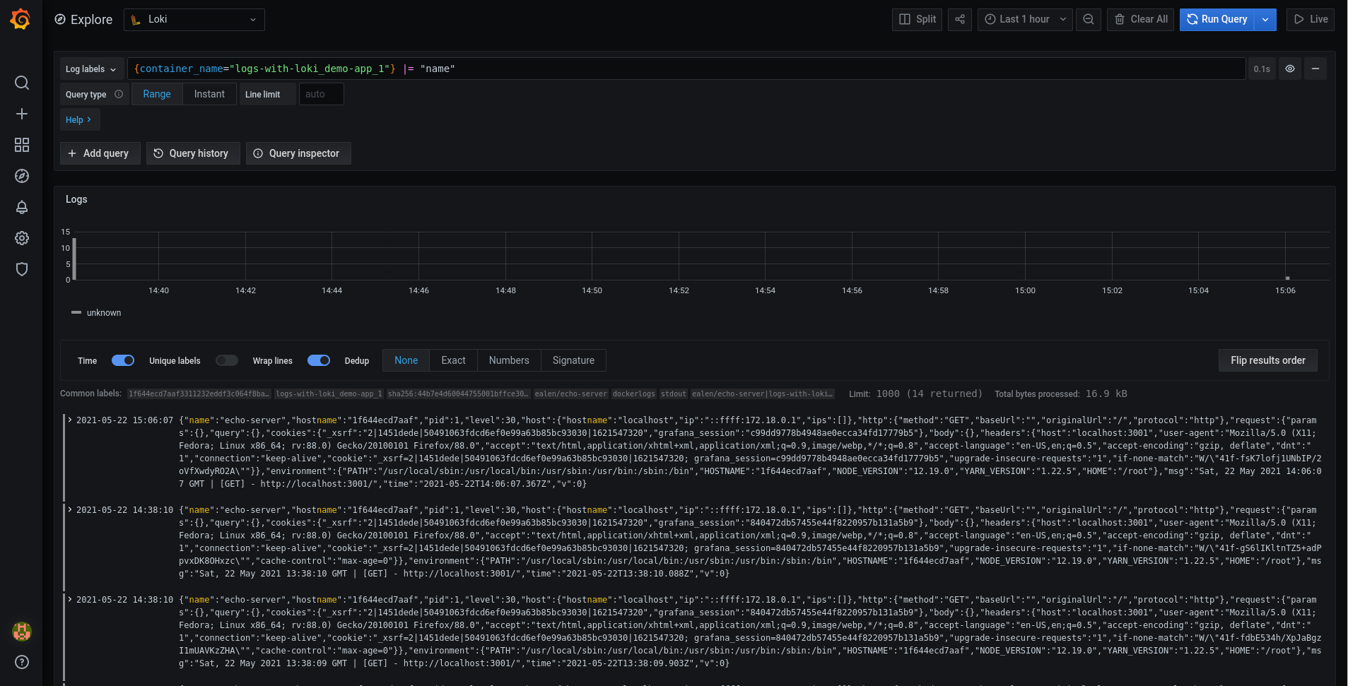Expand the log row at 15:06:07
This screenshot has height=686, width=1348.
[70, 420]
